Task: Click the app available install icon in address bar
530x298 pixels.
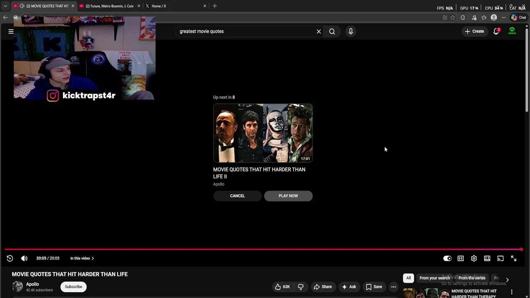Action: coord(445,17)
